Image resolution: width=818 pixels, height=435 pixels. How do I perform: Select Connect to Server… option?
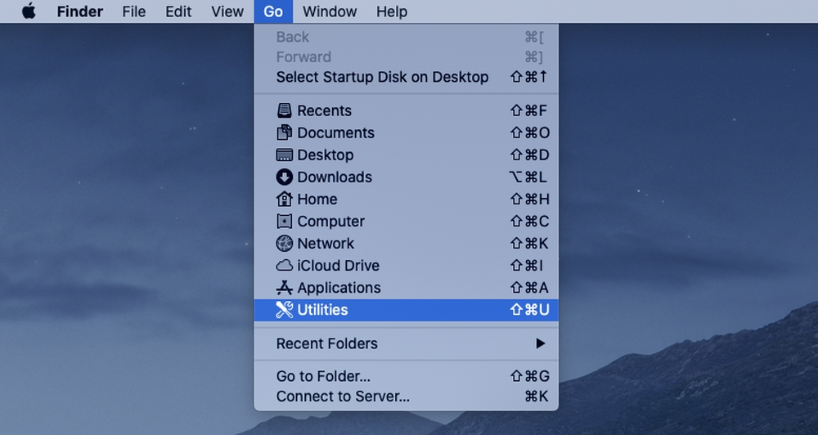[x=406, y=397]
